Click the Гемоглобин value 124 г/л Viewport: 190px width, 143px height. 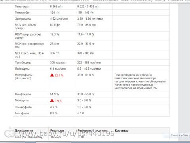tap(55, 13)
